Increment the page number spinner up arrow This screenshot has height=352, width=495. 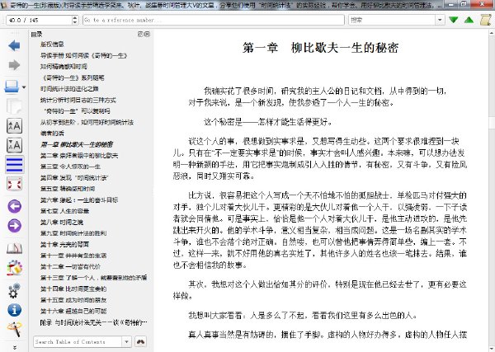[x=75, y=17]
